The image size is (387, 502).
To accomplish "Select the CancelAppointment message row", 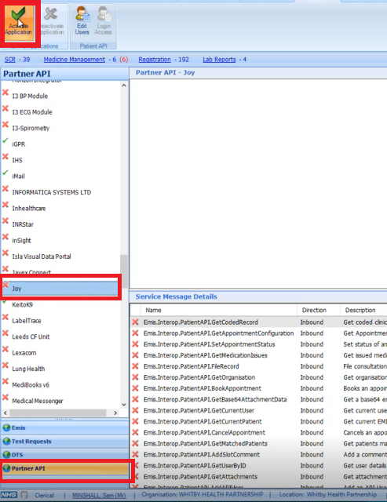I will click(x=259, y=432).
